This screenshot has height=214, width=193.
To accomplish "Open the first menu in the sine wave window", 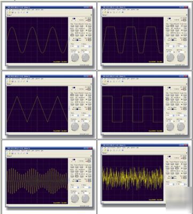I will pyautogui.click(x=7, y=10).
